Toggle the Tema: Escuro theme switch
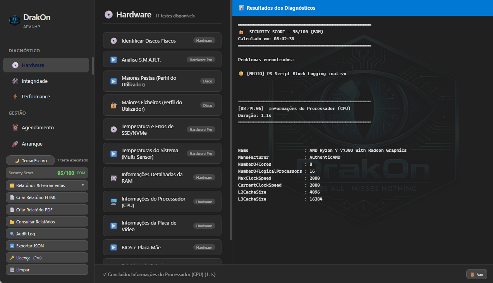 [x=31, y=160]
